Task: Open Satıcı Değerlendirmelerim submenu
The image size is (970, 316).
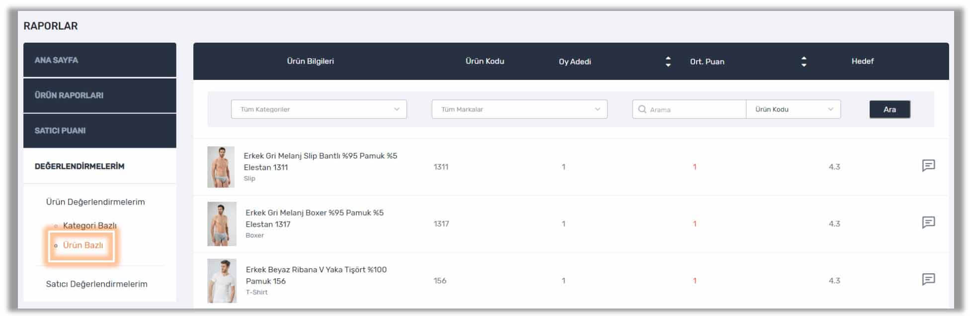Action: coord(96,284)
